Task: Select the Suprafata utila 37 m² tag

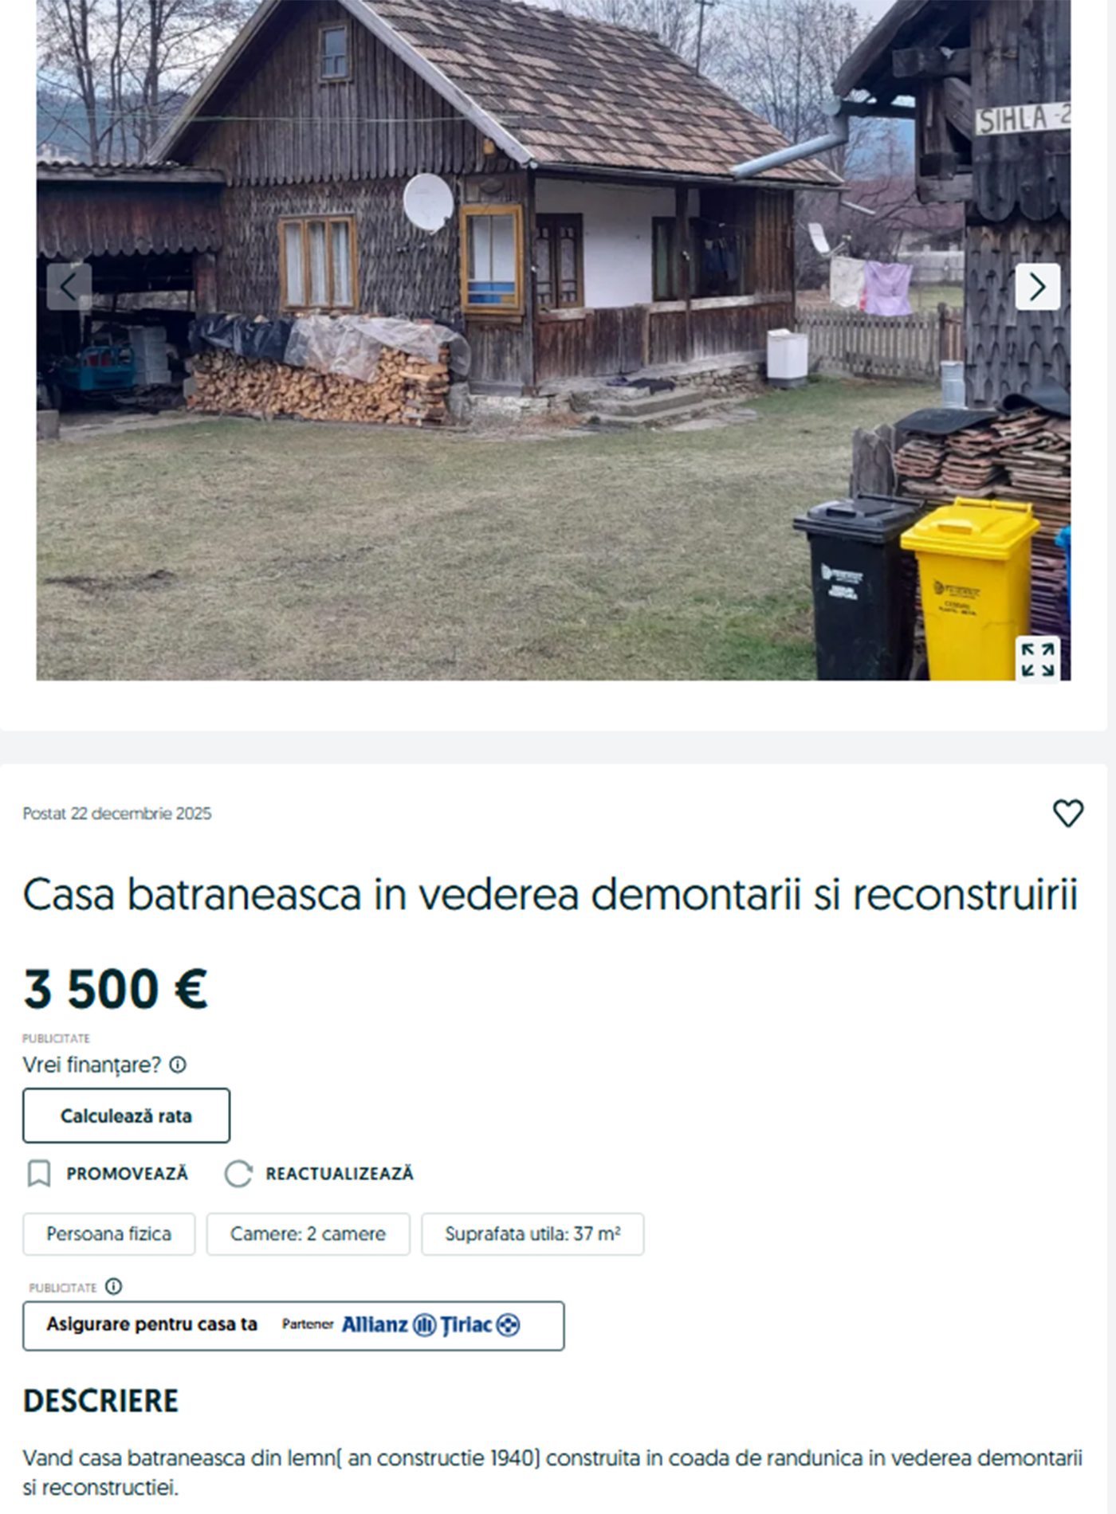Action: [x=532, y=1234]
